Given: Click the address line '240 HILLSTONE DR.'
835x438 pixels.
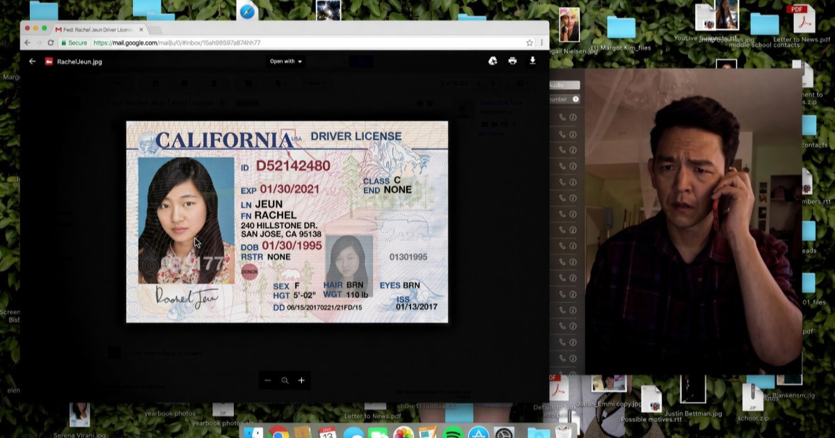Looking at the screenshot, I should pos(279,226).
